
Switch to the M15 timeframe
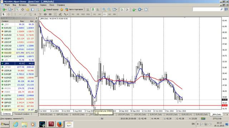83,14
